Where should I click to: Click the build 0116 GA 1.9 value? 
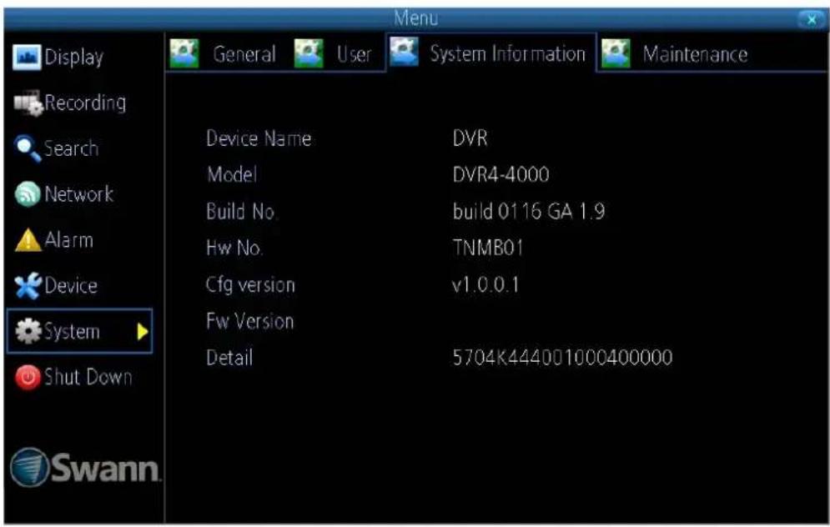529,212
